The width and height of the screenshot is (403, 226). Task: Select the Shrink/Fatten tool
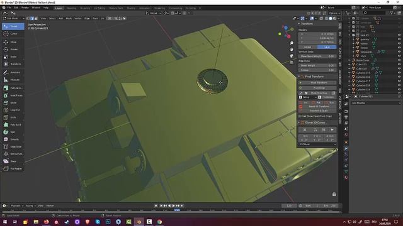(13, 154)
